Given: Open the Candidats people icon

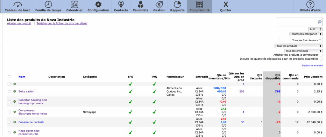Looking at the screenshot, I should pyautogui.click(x=140, y=5).
